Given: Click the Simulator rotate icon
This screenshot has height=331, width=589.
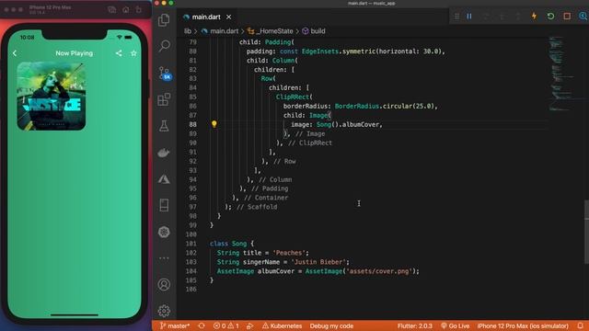Looking at the screenshot, I should 139,10.
